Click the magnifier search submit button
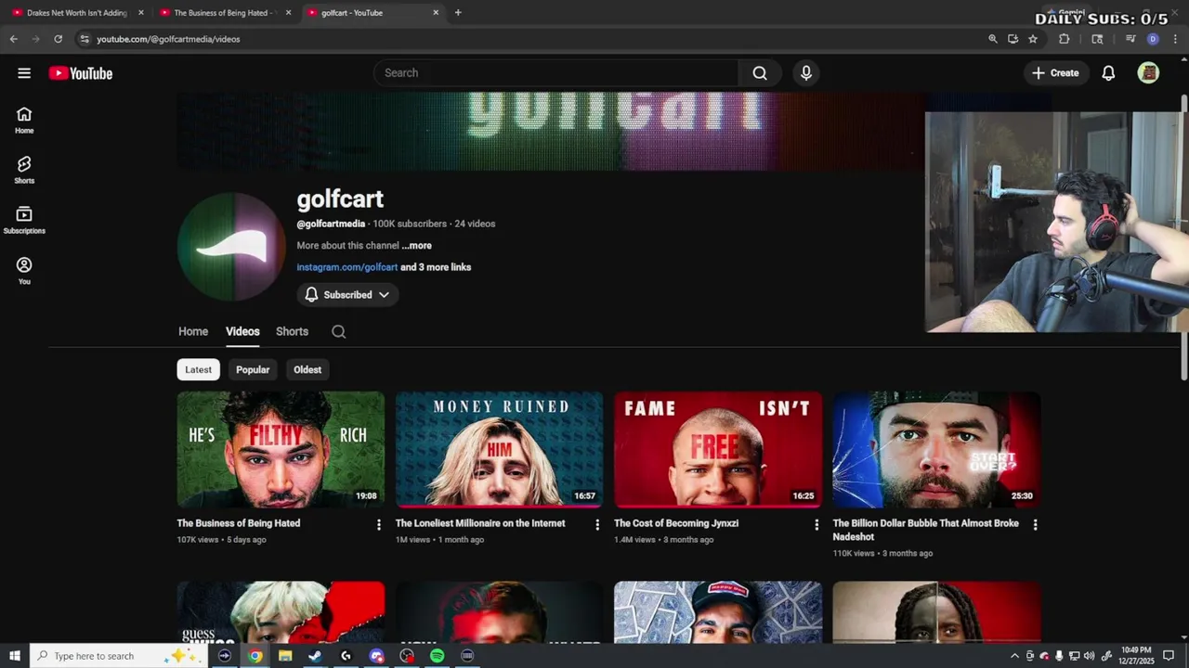Viewport: 1189px width, 668px height. point(760,73)
